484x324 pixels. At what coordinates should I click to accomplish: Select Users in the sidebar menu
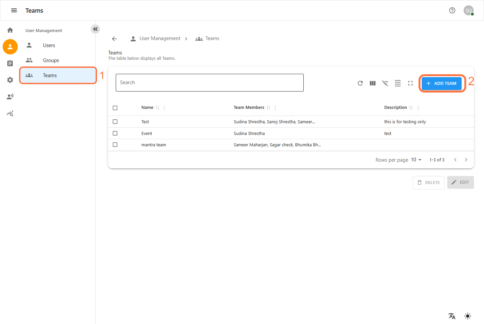[x=49, y=45]
